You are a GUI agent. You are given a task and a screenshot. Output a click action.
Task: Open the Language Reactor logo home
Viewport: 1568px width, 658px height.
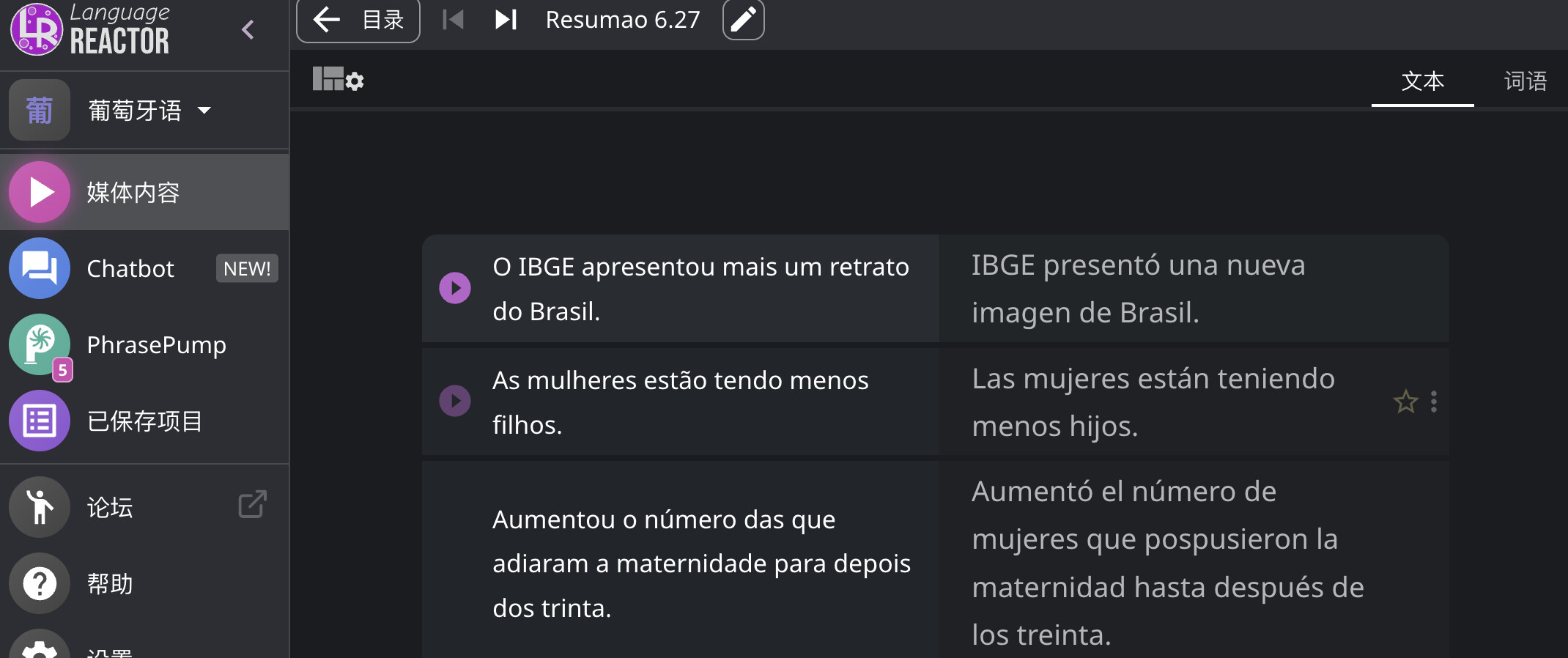[x=90, y=29]
